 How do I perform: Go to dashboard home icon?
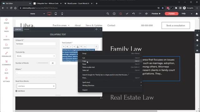(x=197, y=14)
